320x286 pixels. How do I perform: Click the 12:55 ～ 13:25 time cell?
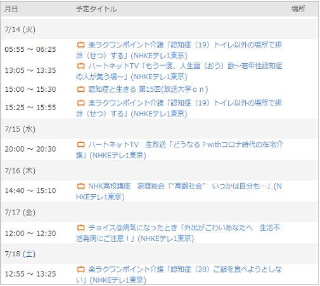tap(30, 274)
